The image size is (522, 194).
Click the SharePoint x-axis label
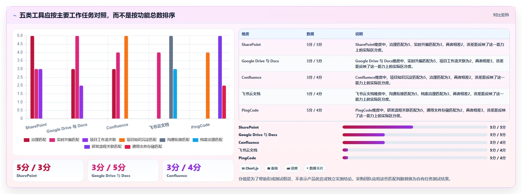point(36,126)
